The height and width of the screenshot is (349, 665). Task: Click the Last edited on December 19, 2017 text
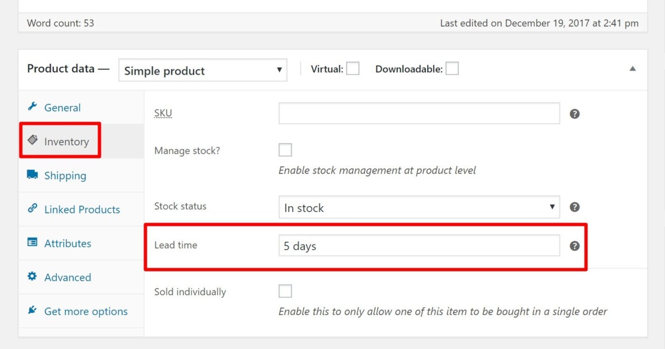tap(539, 23)
